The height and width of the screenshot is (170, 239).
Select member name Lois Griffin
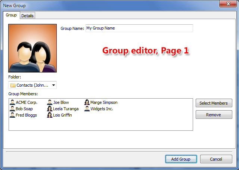62,115
